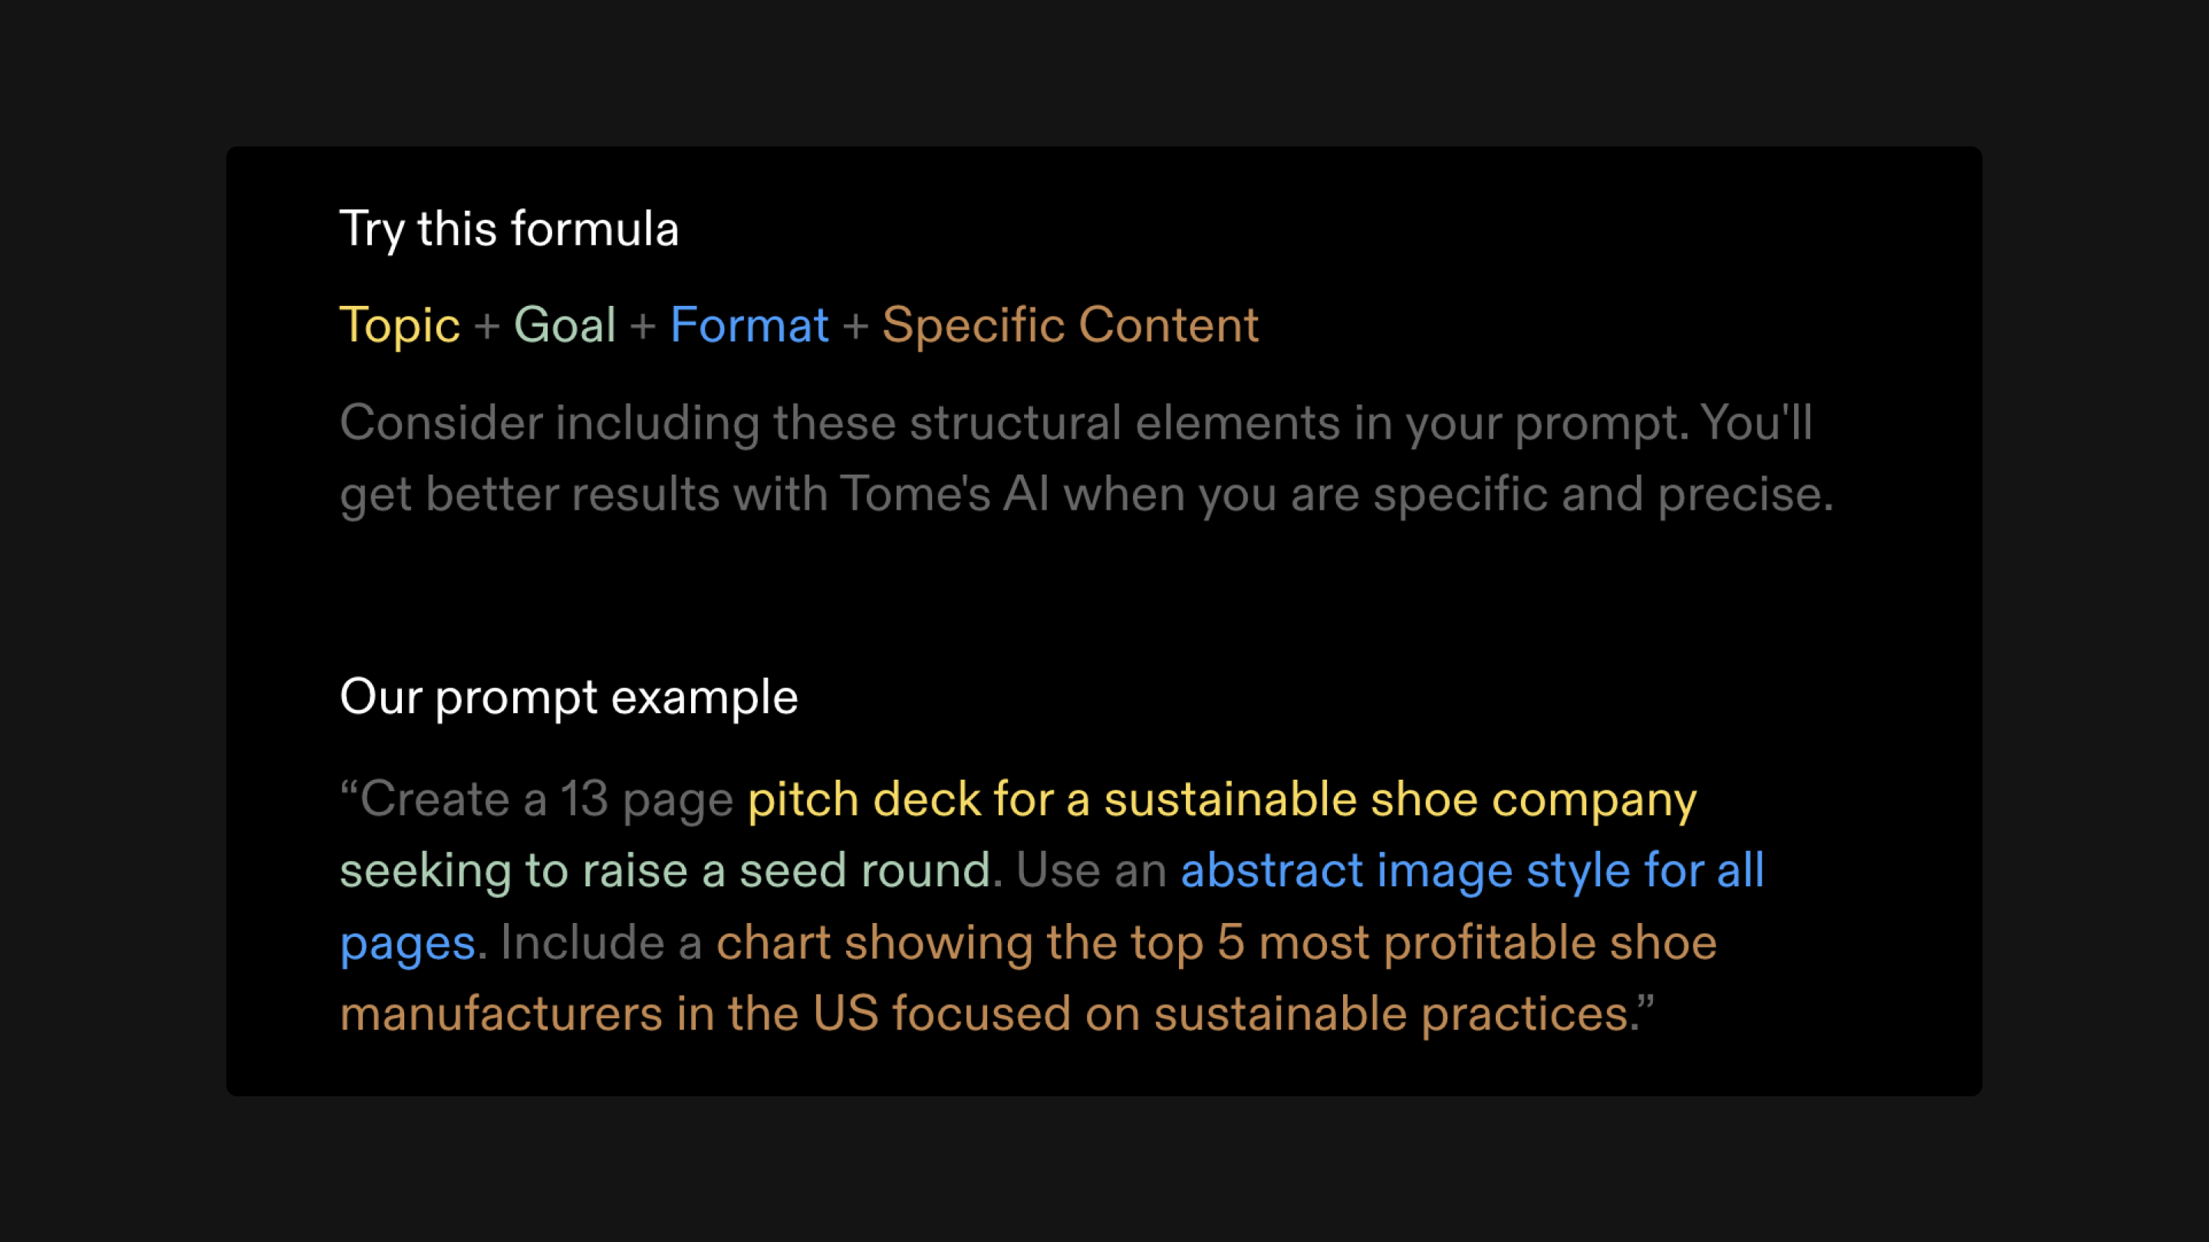
Task: Select orange "chart showing the top 5" line
Action: (x=1216, y=944)
